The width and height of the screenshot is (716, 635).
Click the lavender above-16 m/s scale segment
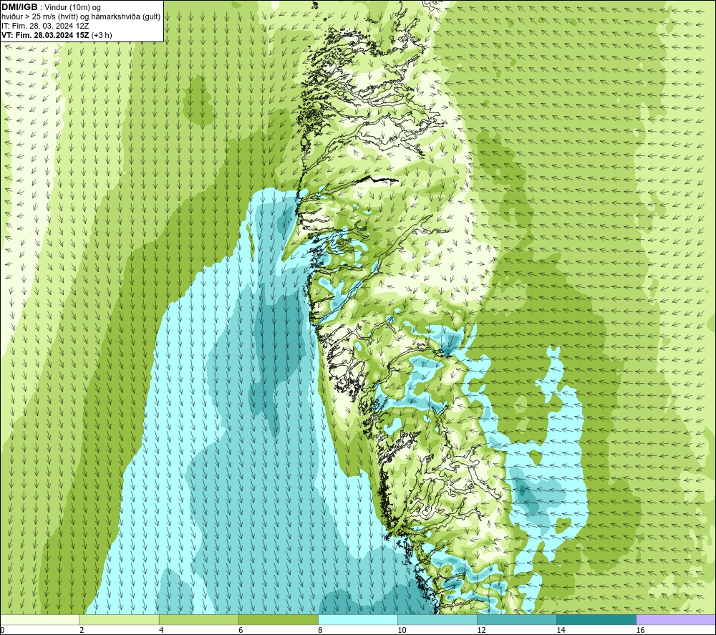pyautogui.click(x=676, y=620)
